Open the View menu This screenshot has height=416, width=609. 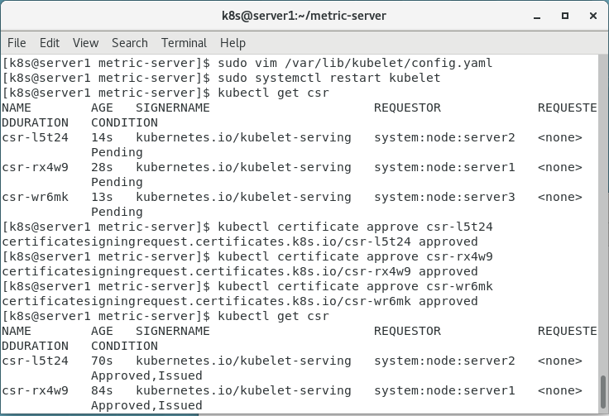85,43
